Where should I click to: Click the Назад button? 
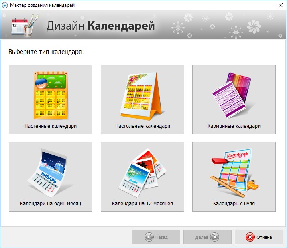(x=156, y=237)
